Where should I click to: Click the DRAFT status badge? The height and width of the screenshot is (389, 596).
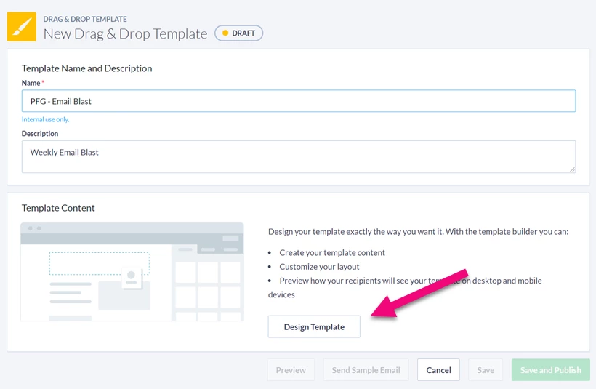pos(238,33)
